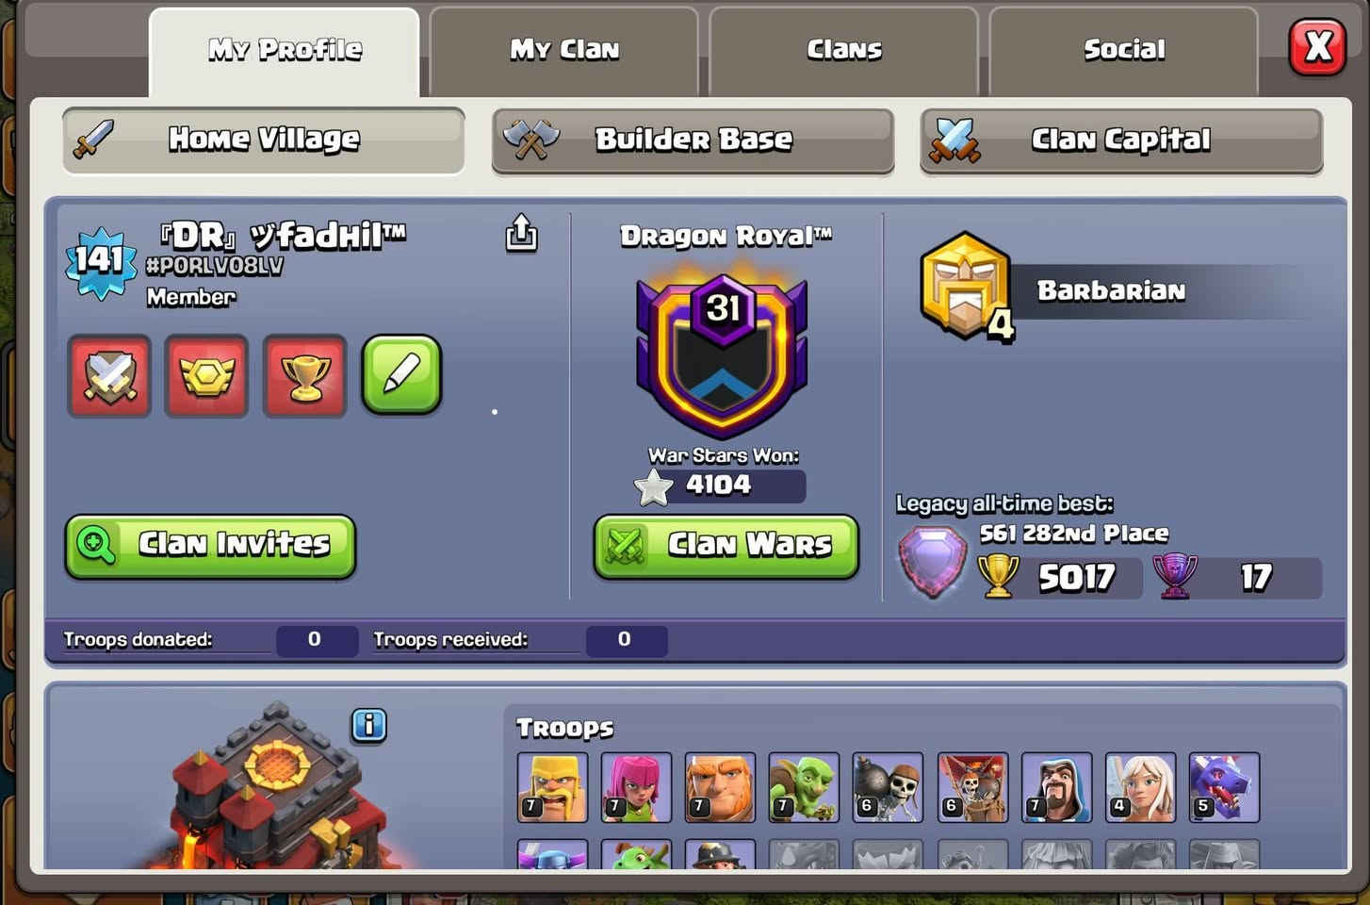Viewport: 1370px width, 905px height.
Task: Open the gold trophy badge icon
Action: tap(304, 375)
